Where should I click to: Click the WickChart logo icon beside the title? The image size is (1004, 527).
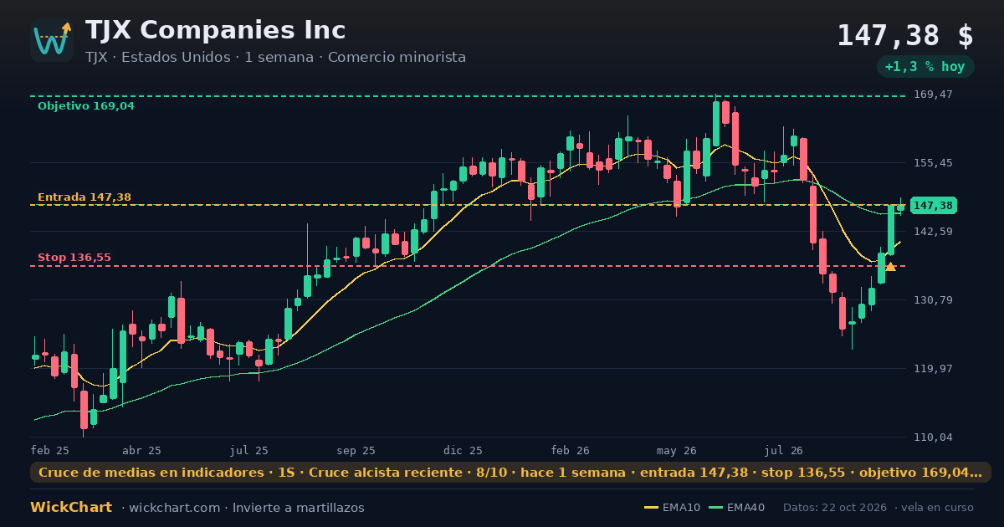[52, 40]
